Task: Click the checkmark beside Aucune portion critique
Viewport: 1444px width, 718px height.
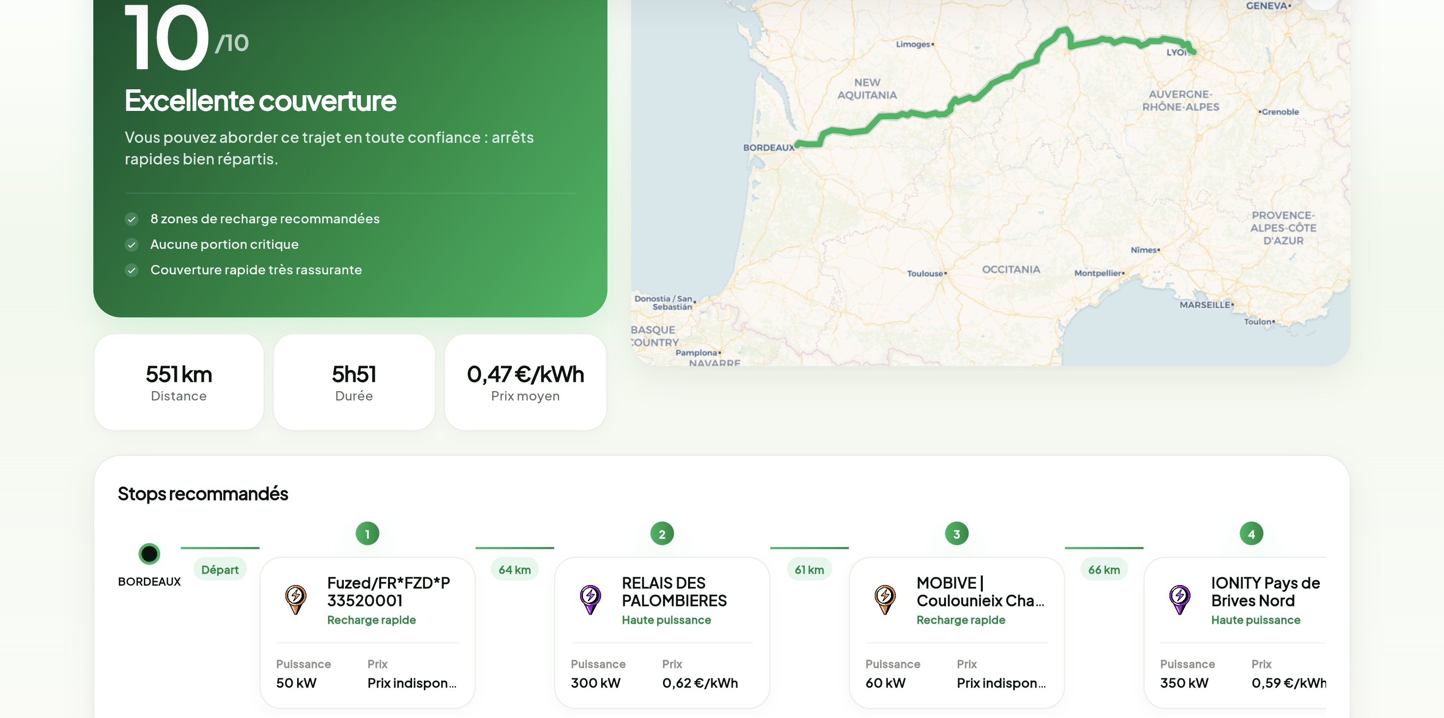Action: (x=132, y=245)
